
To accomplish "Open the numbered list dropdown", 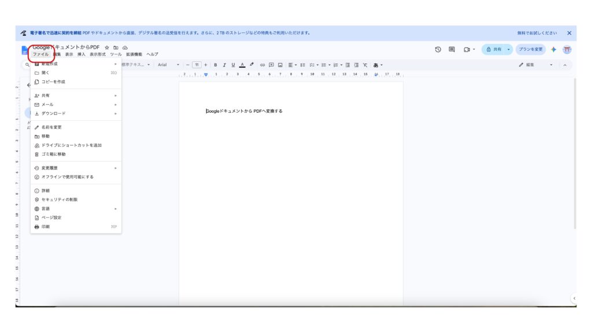I will tap(338, 65).
